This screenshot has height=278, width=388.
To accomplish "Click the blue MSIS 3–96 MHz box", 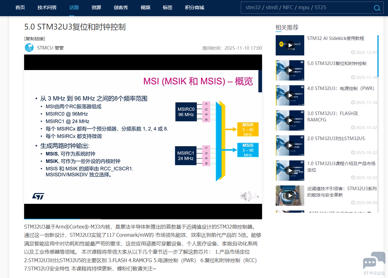I will coord(248,150).
